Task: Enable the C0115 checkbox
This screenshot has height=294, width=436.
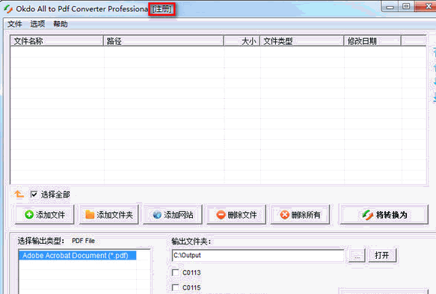Action: (x=176, y=287)
